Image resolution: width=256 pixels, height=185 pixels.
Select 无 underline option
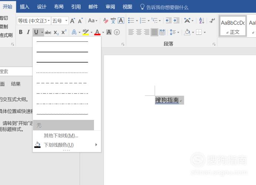point(64,125)
